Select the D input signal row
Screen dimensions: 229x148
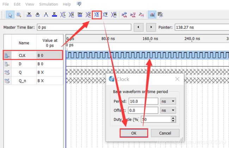tap(33, 64)
